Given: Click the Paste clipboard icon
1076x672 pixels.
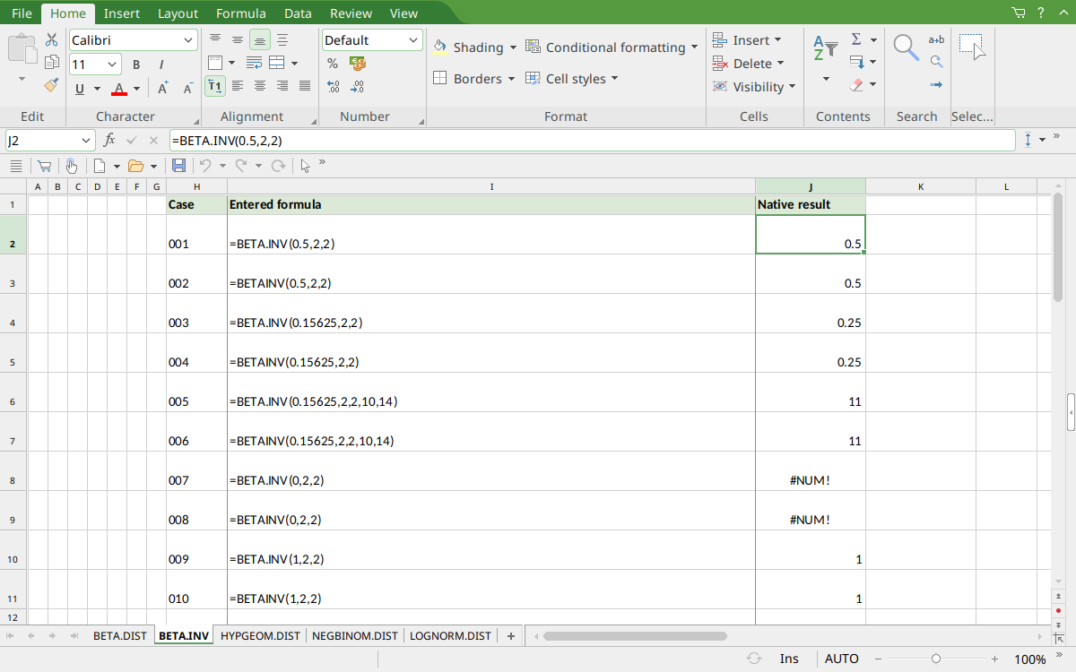Looking at the screenshot, I should [22, 48].
